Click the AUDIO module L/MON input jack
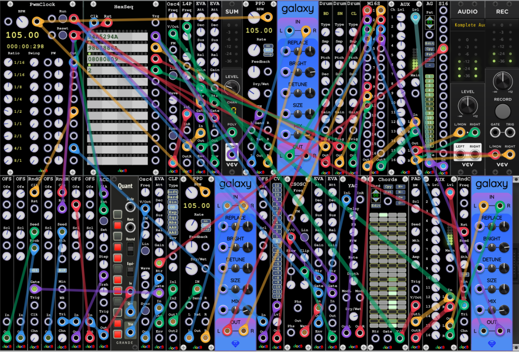 pyautogui.click(x=460, y=133)
